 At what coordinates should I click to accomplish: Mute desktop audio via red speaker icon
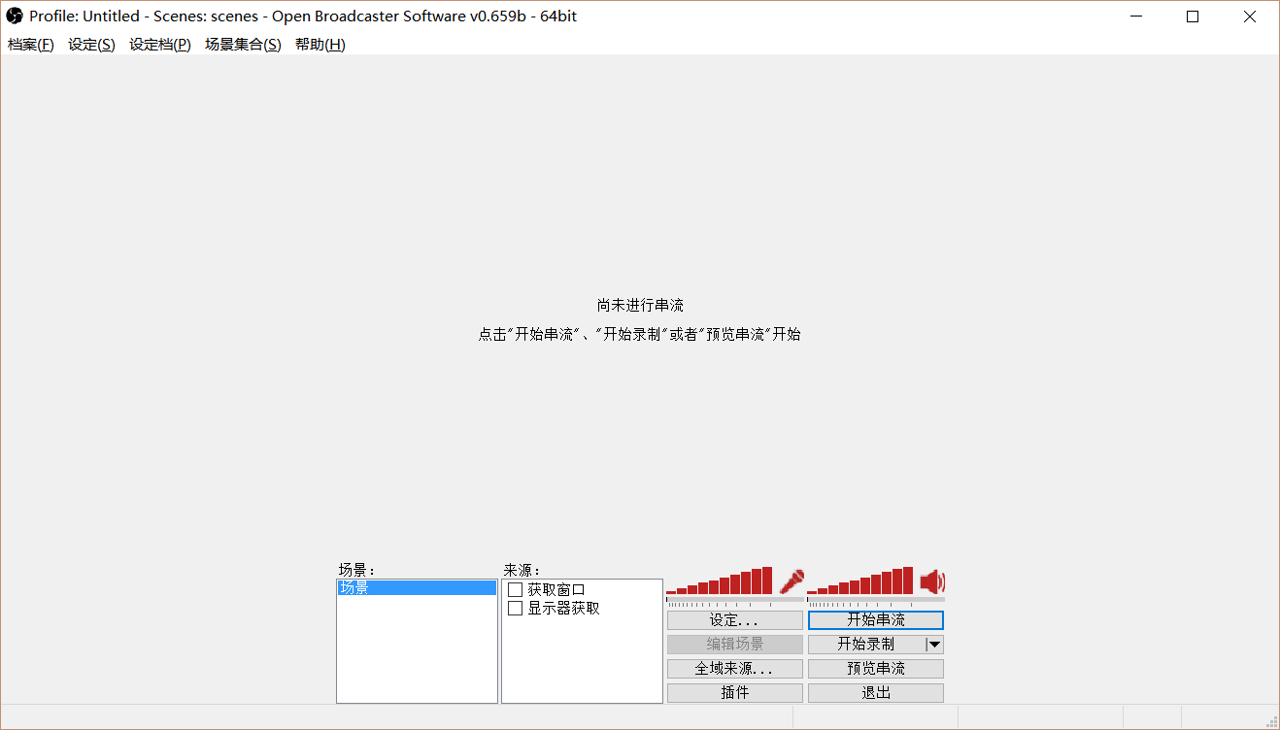click(x=932, y=581)
